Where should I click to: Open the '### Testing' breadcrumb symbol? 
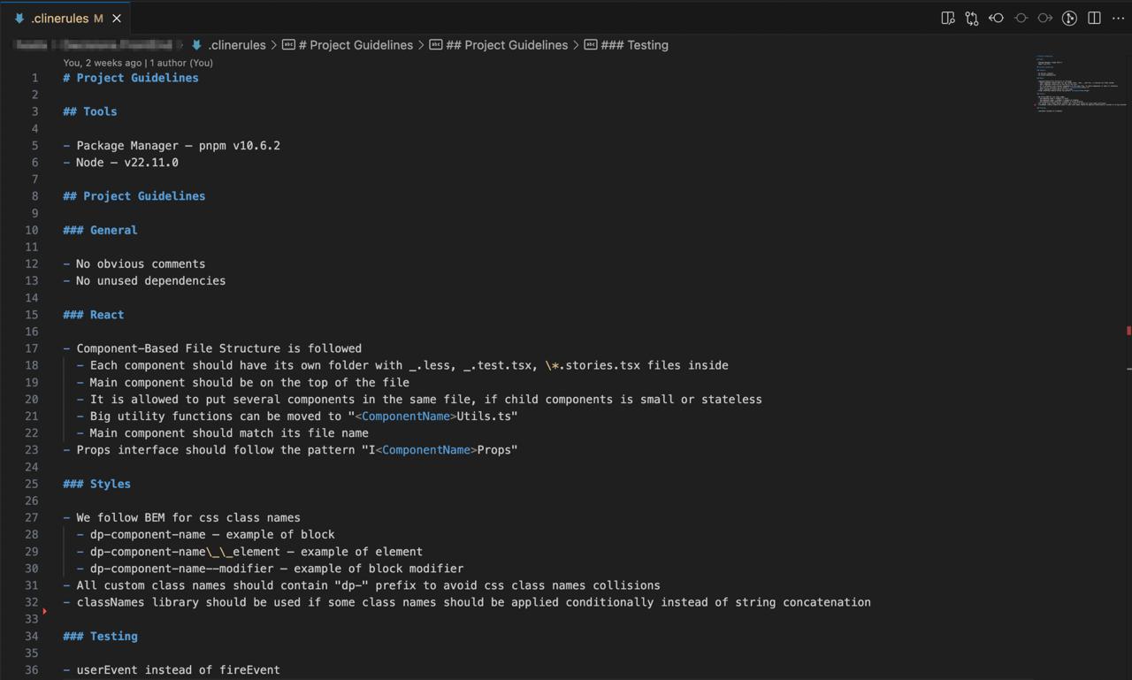(x=633, y=45)
